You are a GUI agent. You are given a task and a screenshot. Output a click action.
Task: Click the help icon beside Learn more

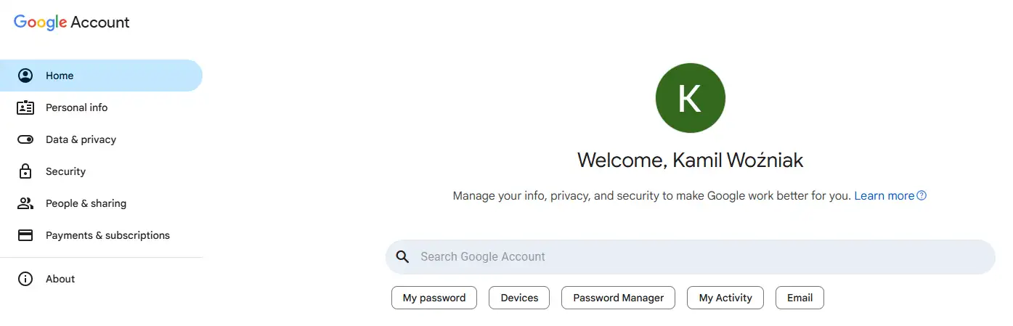coord(922,196)
